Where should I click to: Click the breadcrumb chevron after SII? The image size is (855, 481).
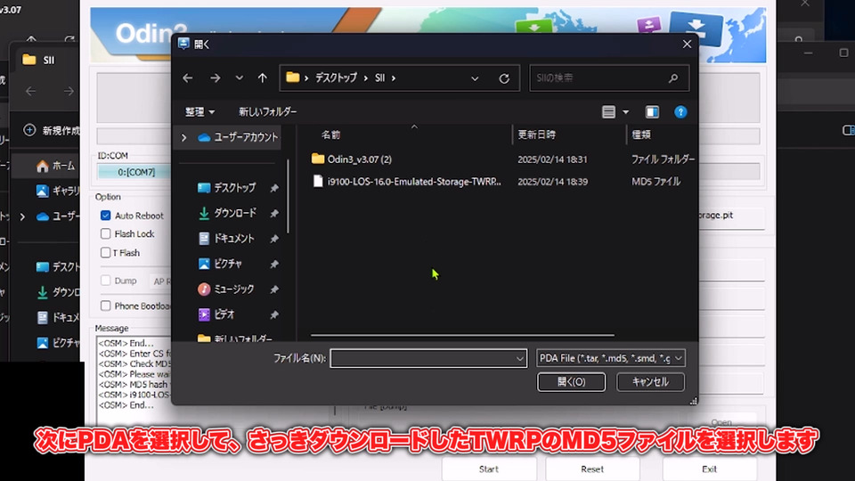point(393,78)
